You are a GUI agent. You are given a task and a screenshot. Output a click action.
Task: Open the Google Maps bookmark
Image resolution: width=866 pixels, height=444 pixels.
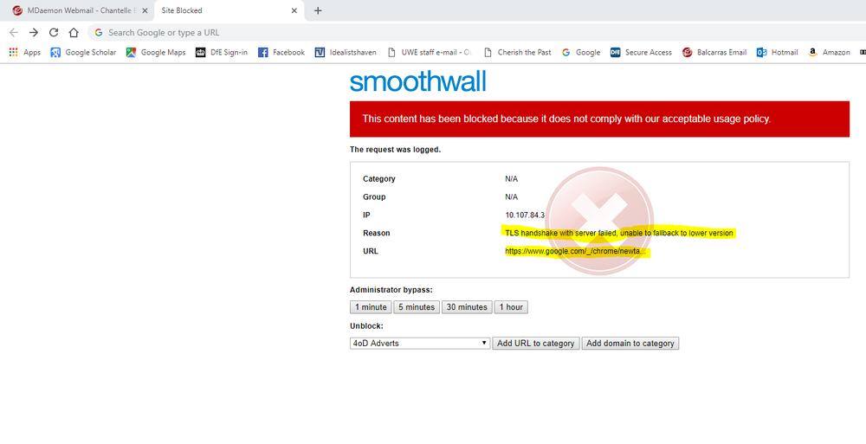tap(156, 53)
